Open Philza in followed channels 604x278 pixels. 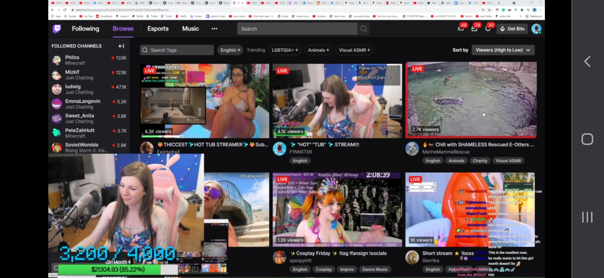[x=89, y=60]
